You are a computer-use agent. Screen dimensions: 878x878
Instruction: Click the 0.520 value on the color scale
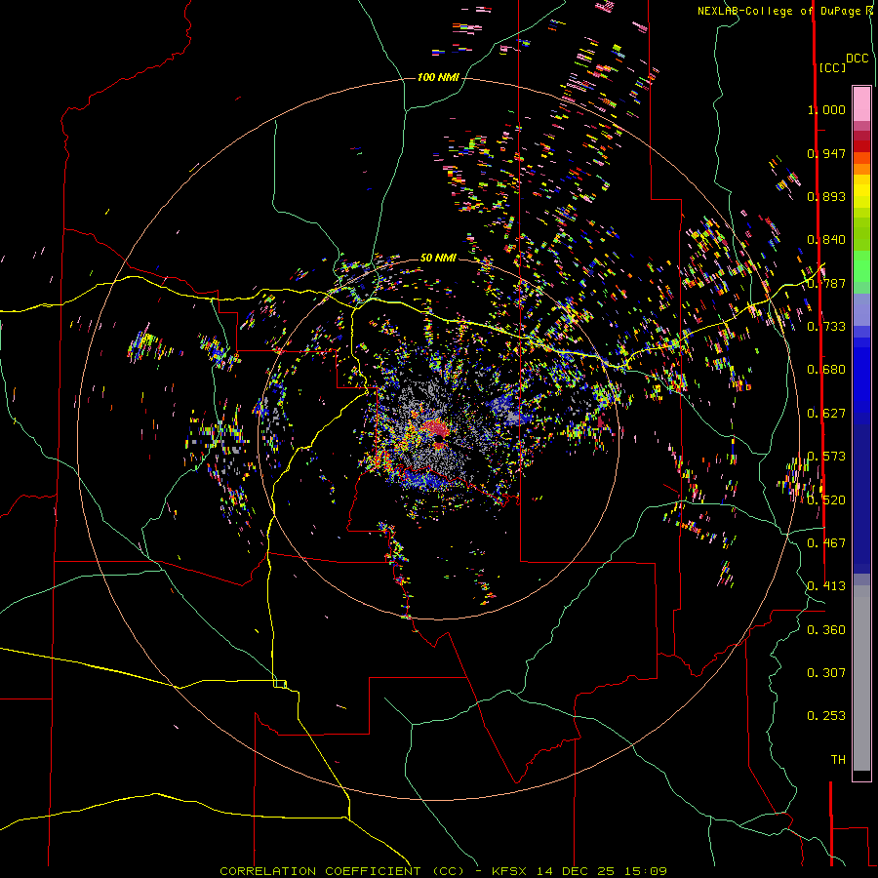coord(826,500)
